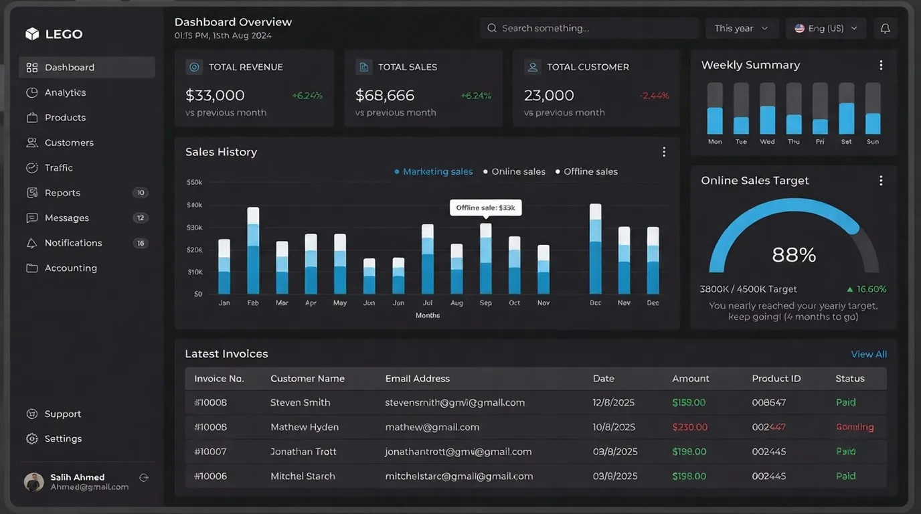Click inside the Search something field
The width and height of the screenshot is (921, 514).
click(590, 28)
